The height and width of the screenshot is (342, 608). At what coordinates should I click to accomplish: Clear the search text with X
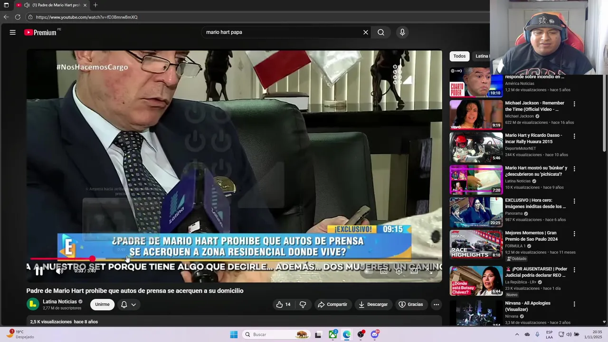coord(366,32)
